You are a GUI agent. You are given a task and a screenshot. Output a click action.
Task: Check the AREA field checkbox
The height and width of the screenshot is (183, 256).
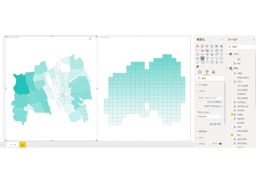coord(232,73)
